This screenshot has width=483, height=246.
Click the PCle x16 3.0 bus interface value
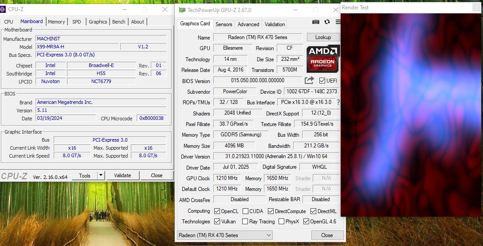point(306,102)
